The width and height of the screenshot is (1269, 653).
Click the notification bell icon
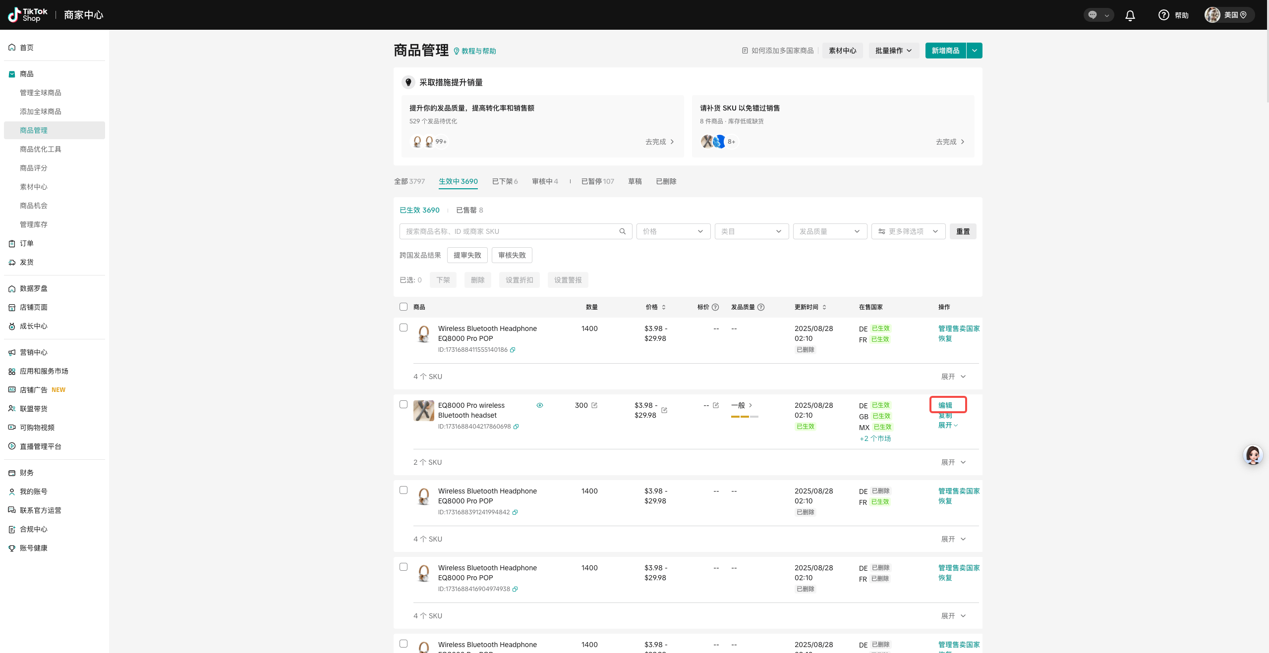tap(1130, 15)
